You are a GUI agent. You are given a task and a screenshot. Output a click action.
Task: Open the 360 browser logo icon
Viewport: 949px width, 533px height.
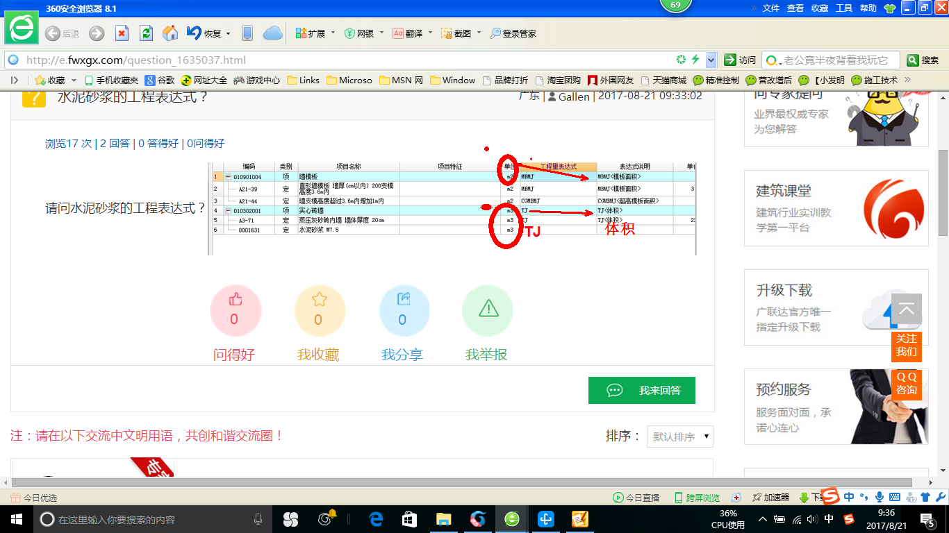[22, 28]
